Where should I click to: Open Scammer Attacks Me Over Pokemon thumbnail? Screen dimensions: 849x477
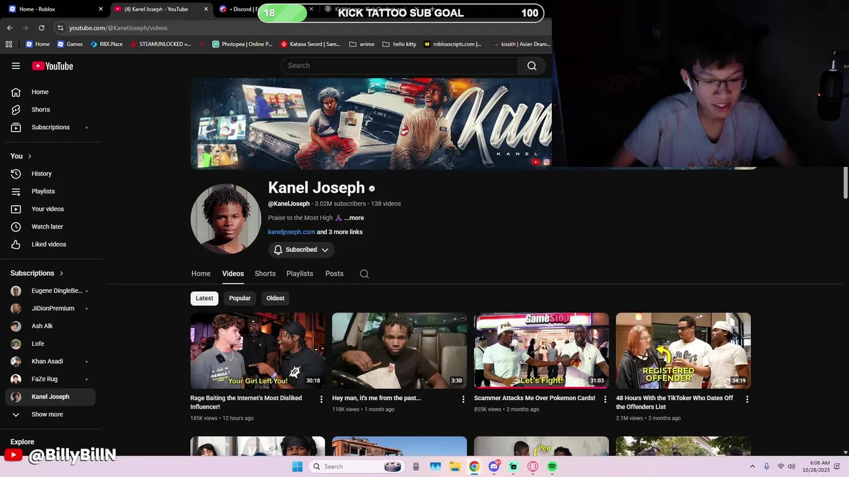pyautogui.click(x=541, y=350)
